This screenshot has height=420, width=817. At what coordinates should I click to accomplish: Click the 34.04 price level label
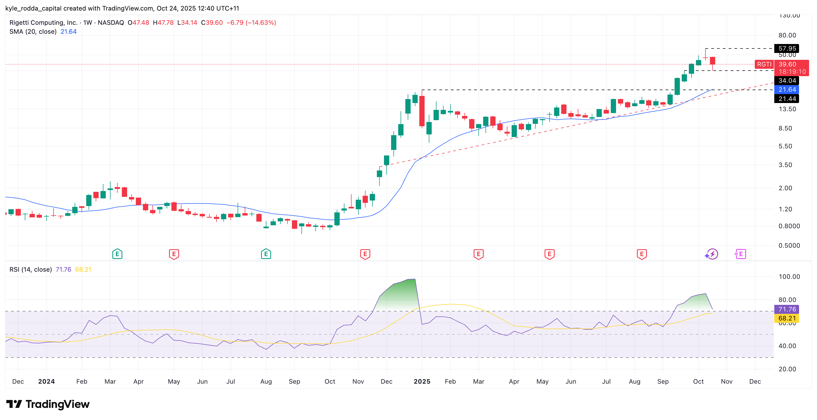787,81
